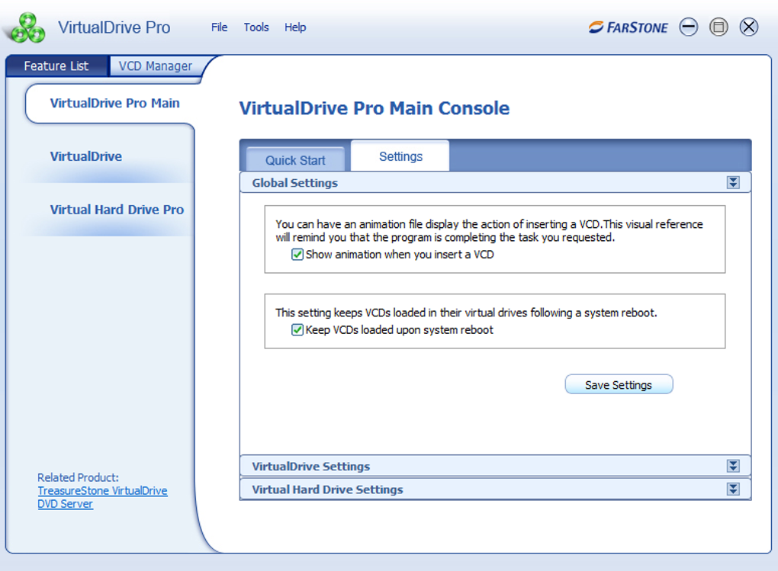This screenshot has height=571, width=778.
Task: Click the Global Settings header text
Action: pyautogui.click(x=294, y=183)
